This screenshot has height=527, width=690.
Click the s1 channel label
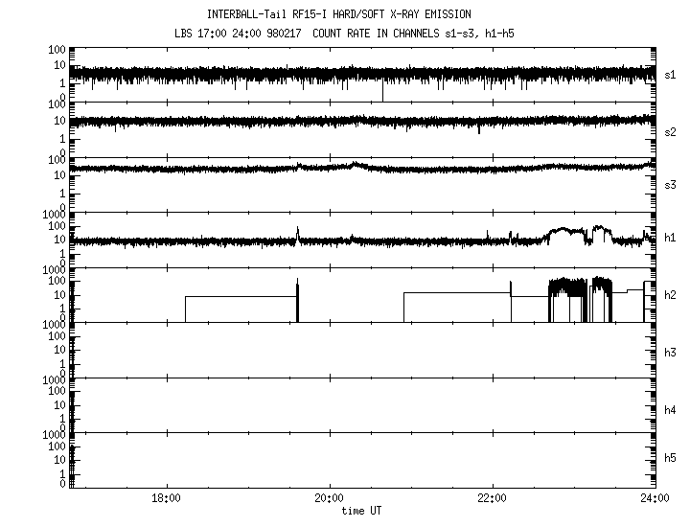[671, 75]
